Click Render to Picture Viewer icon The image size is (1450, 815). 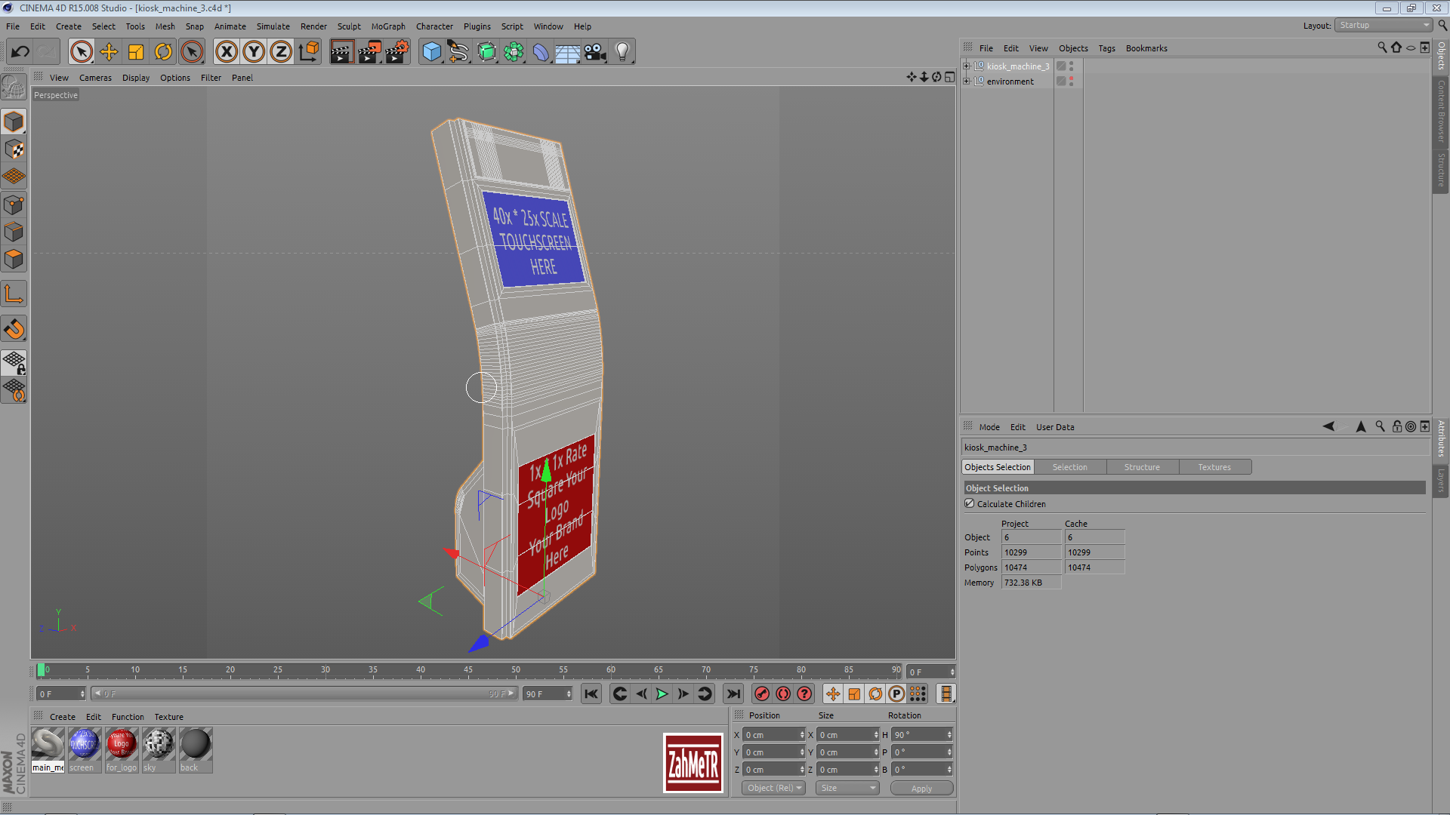(369, 52)
